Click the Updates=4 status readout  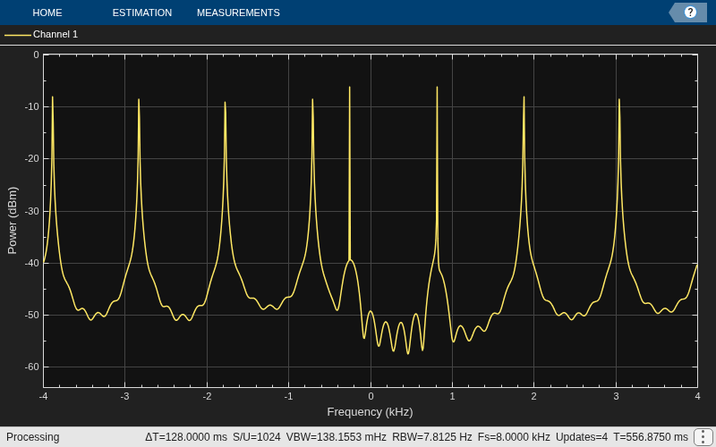coord(581,437)
